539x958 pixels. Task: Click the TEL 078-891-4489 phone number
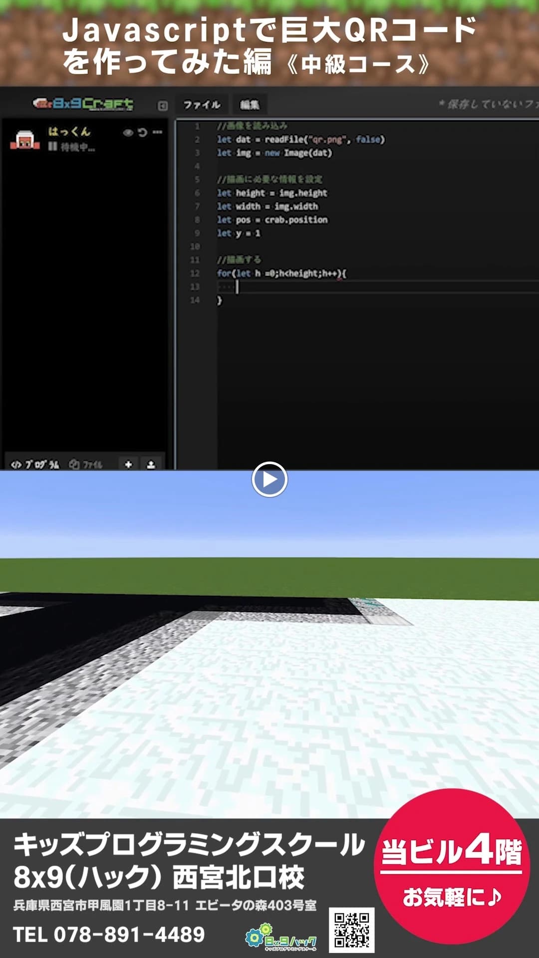[x=109, y=935]
